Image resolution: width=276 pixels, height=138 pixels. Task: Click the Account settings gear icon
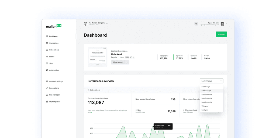47,81
